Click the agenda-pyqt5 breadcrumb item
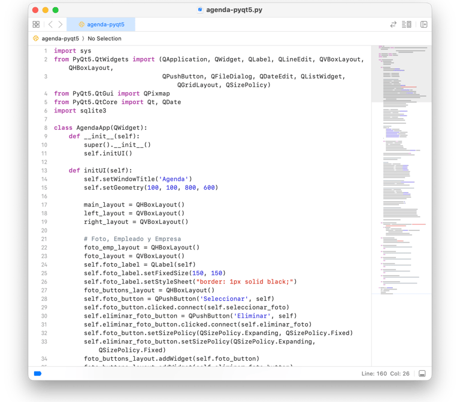This screenshot has height=402, width=460. pos(60,39)
